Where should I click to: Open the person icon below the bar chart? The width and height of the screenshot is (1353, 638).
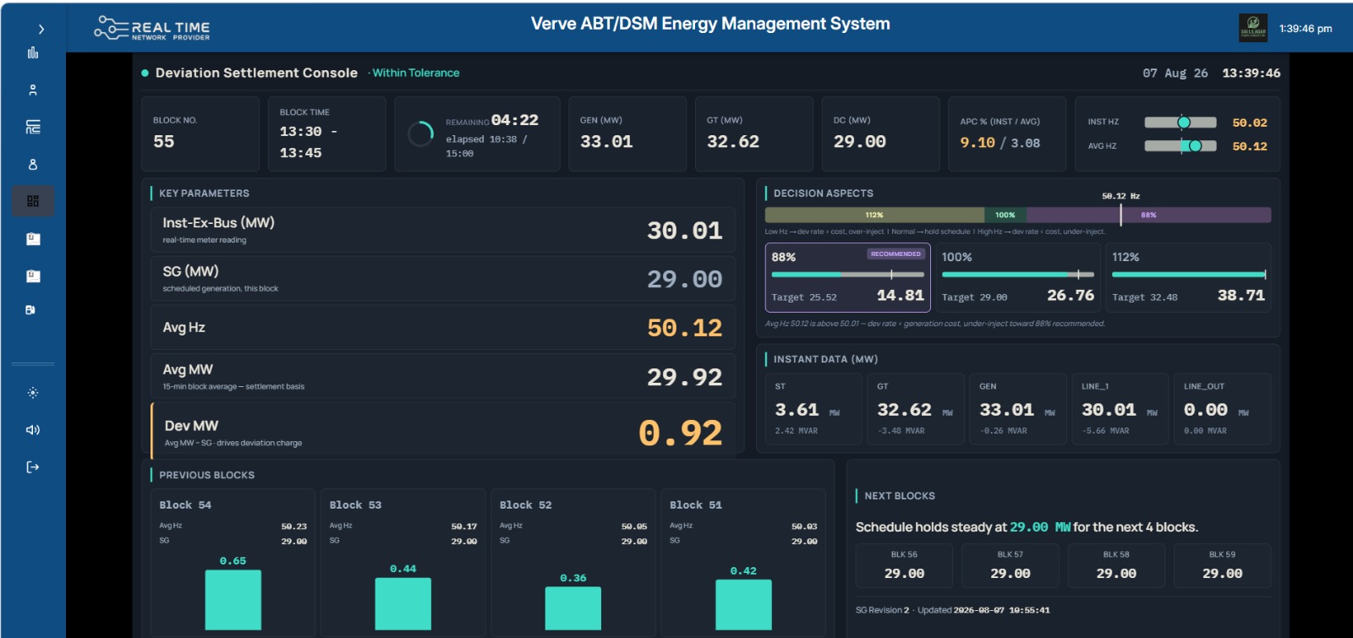coord(33,90)
